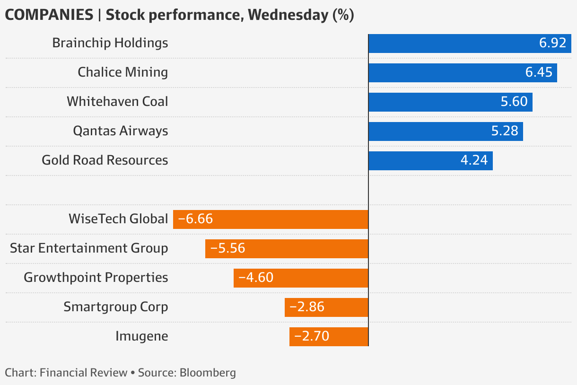Viewport: 577px width, 385px height.
Task: Click the Chalice Mining company label
Action: [123, 72]
